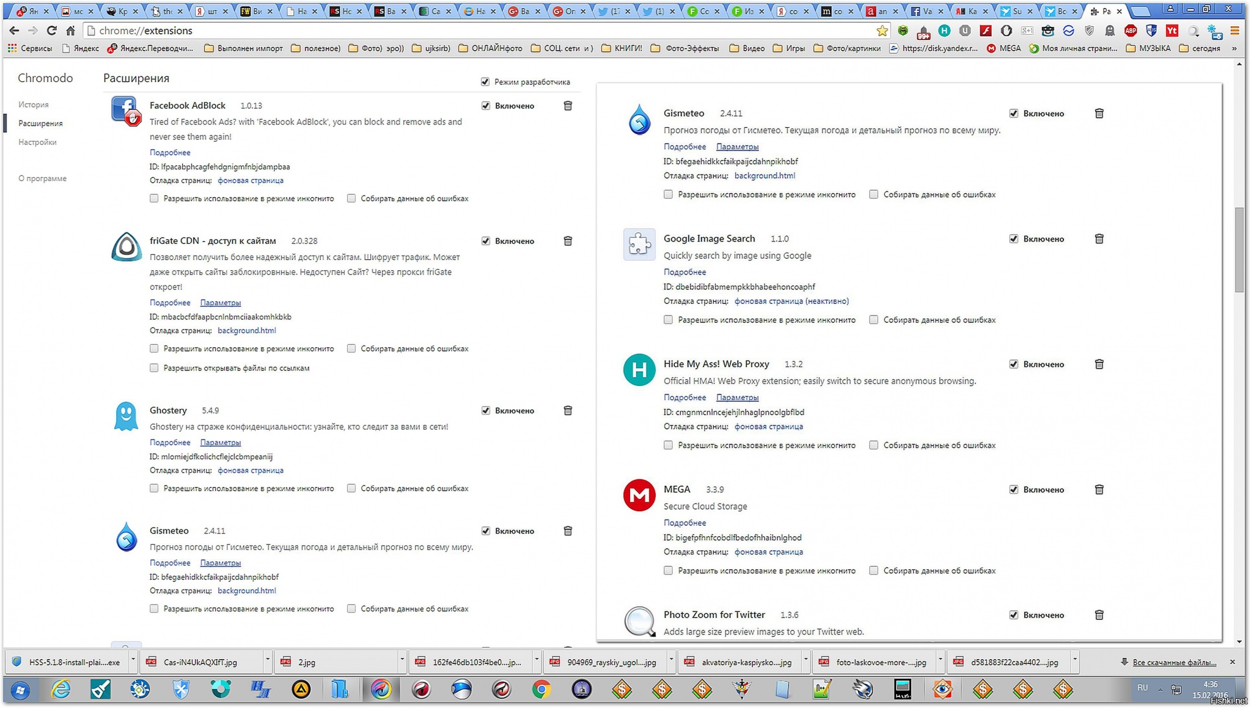This screenshot has height=708, width=1251.
Task: Delete Facebook AdBlock via trash icon
Action: point(568,106)
